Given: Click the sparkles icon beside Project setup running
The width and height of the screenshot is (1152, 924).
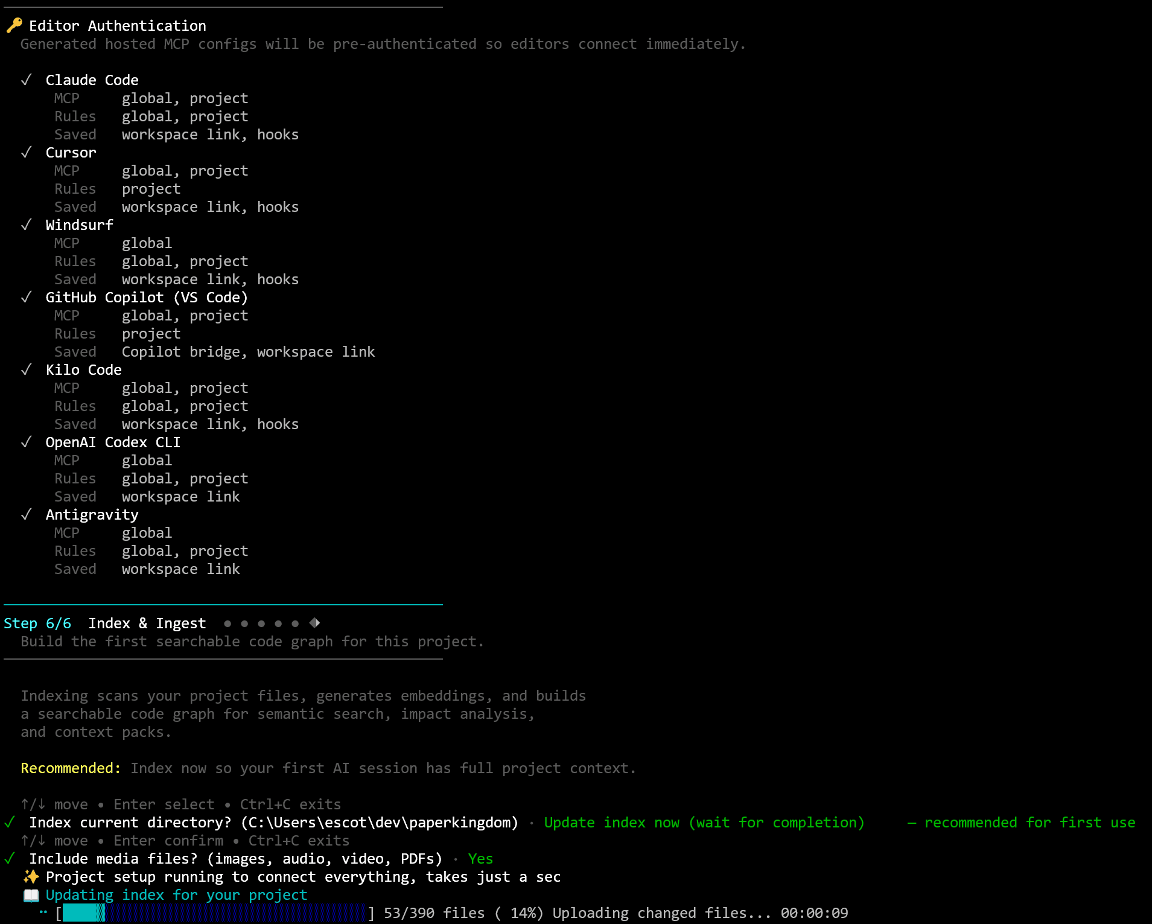Looking at the screenshot, I should [x=31, y=876].
